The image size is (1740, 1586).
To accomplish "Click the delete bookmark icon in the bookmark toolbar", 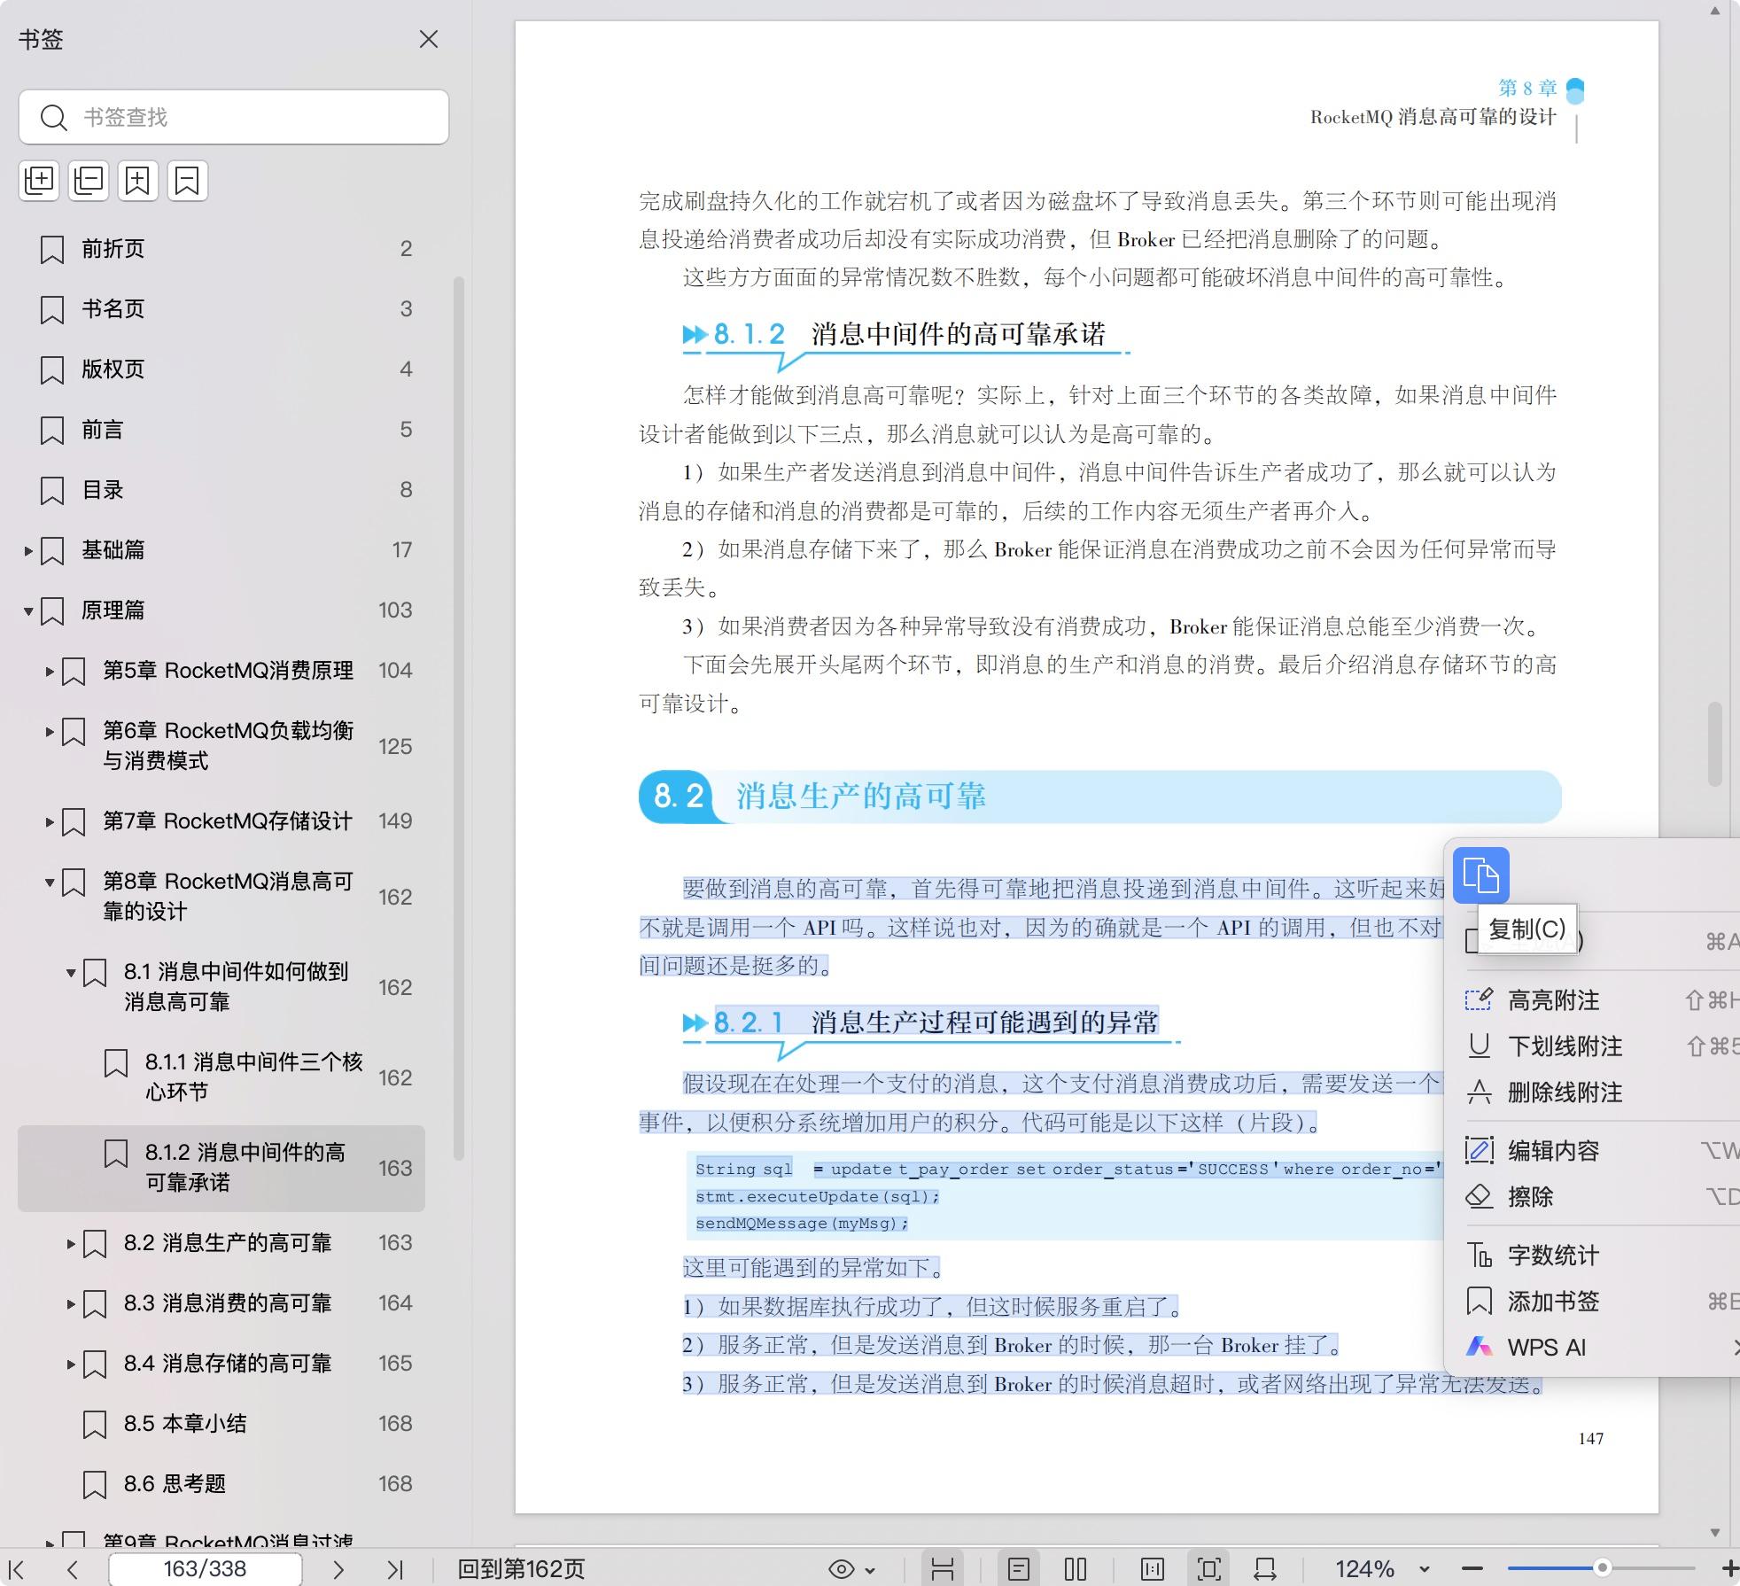I will [x=188, y=181].
